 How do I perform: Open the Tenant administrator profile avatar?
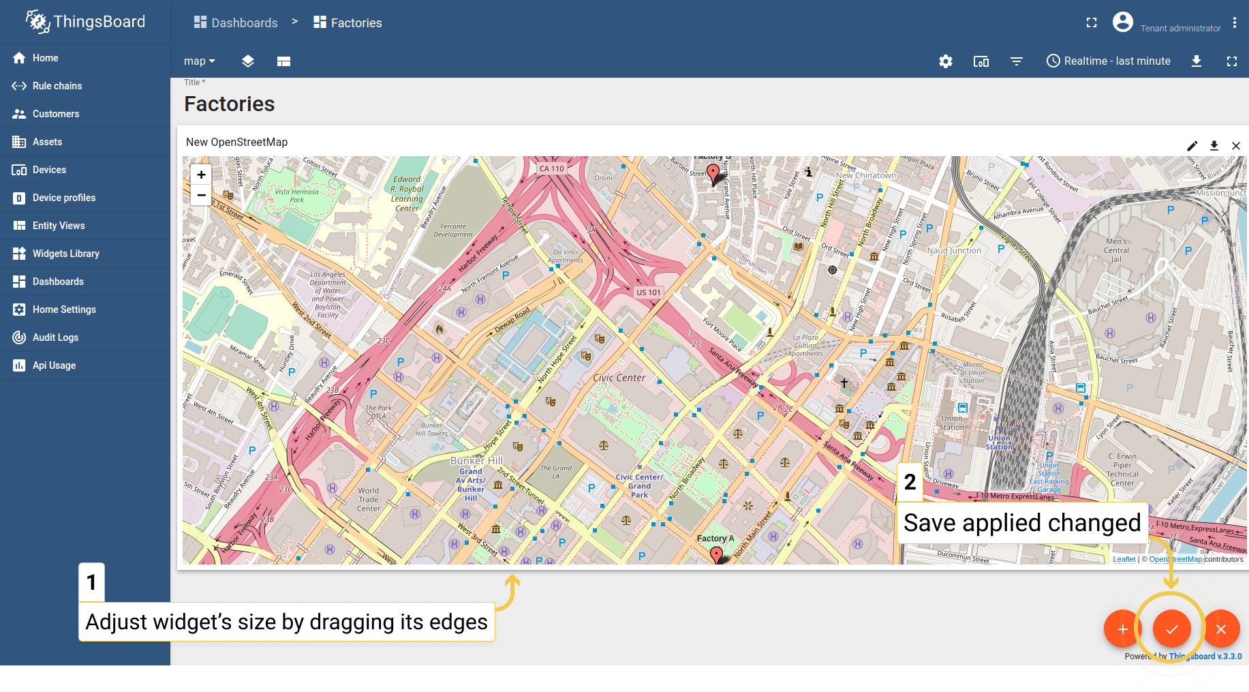tap(1123, 22)
